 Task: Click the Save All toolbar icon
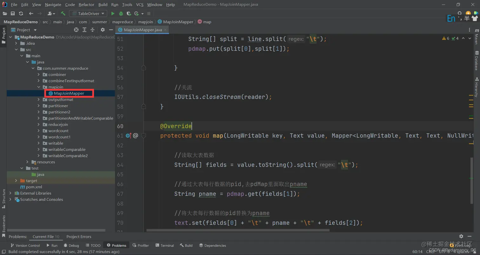click(x=13, y=14)
